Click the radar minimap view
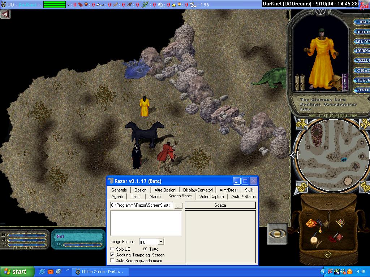 point(332,155)
